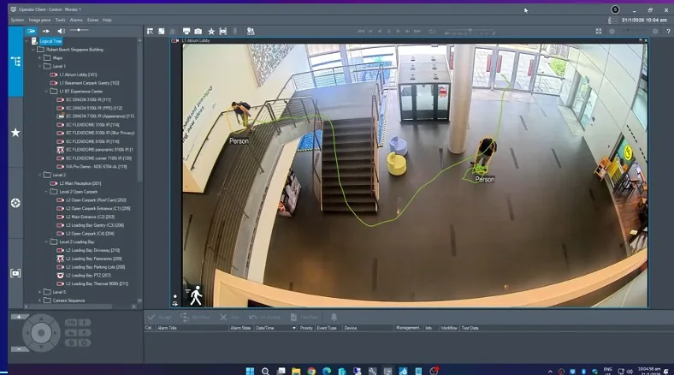Click the round S user profile icon
The width and height of the screenshot is (674, 375).
coord(615,9)
